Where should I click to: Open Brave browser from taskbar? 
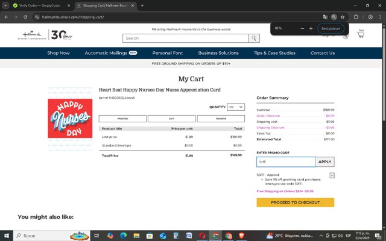click(x=241, y=236)
